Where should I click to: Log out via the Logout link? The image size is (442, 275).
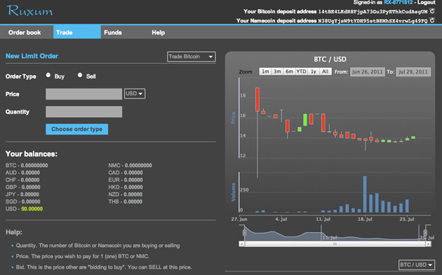427,2
